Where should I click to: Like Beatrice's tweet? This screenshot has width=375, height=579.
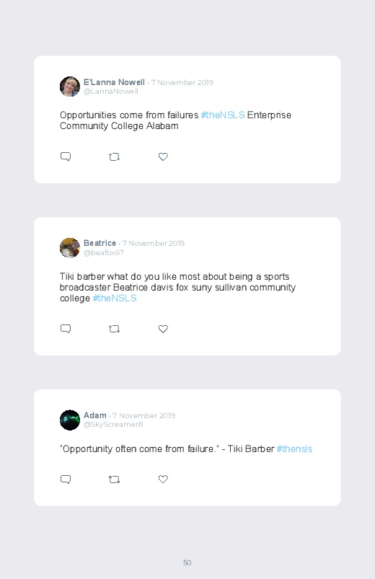[163, 329]
